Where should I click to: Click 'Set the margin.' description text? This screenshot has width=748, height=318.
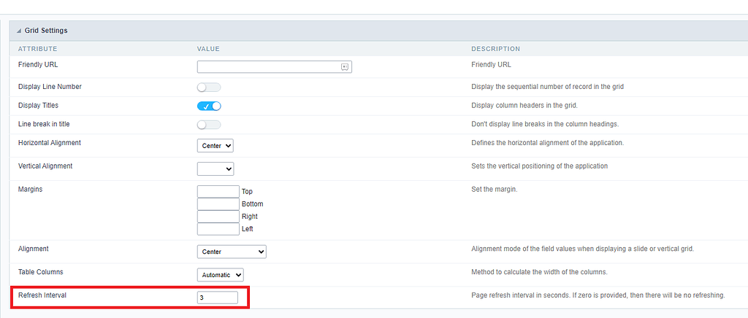[495, 189]
